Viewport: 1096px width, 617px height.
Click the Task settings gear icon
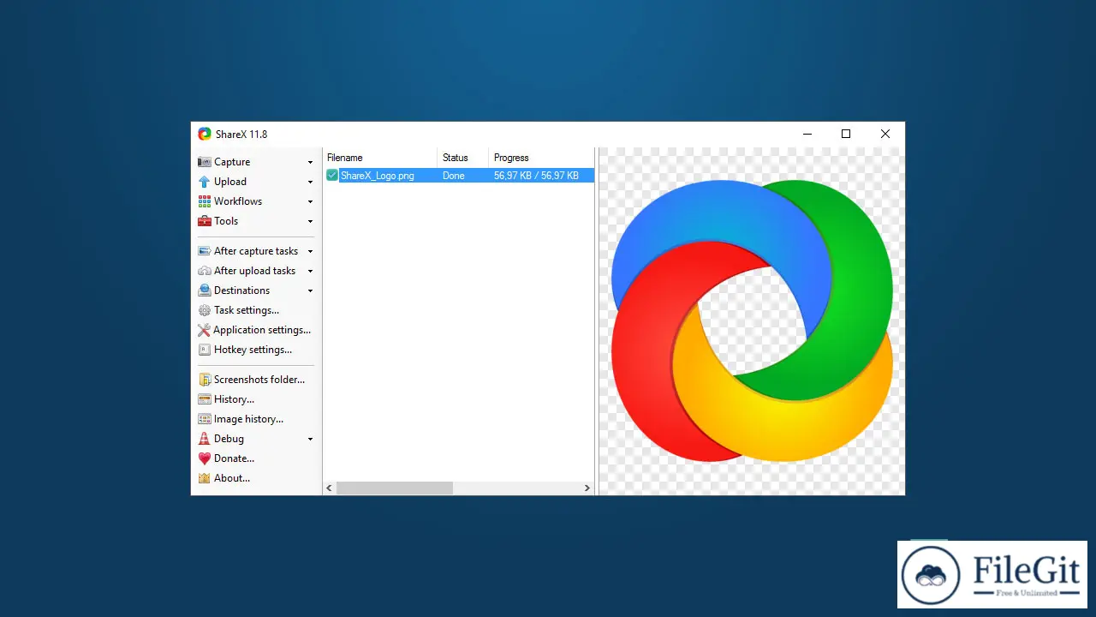click(x=204, y=310)
